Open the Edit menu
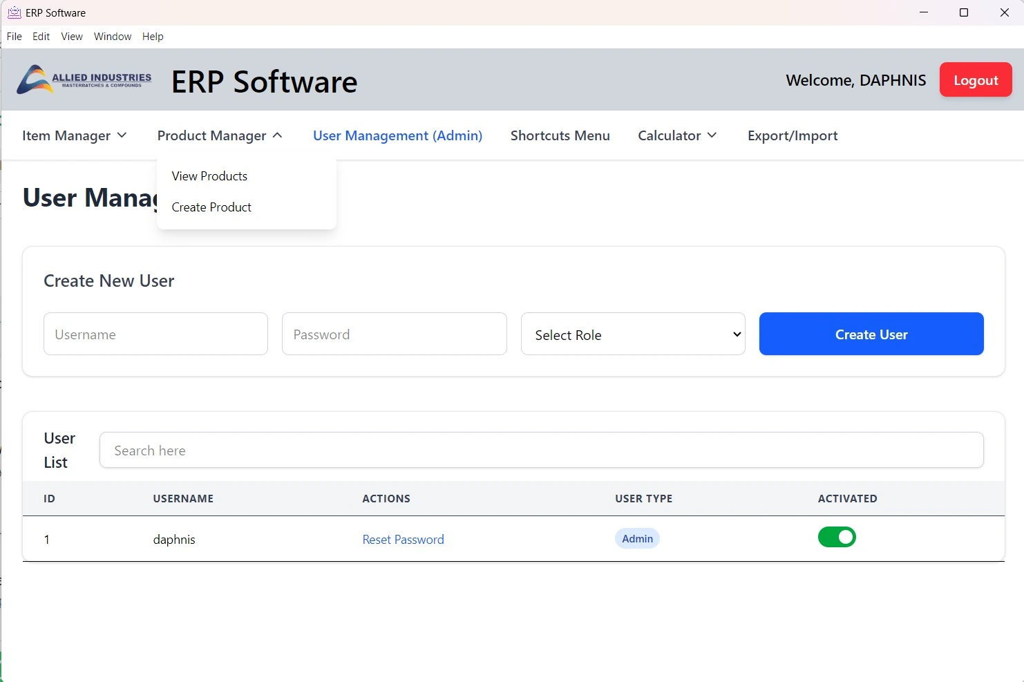The width and height of the screenshot is (1024, 682). tap(41, 37)
